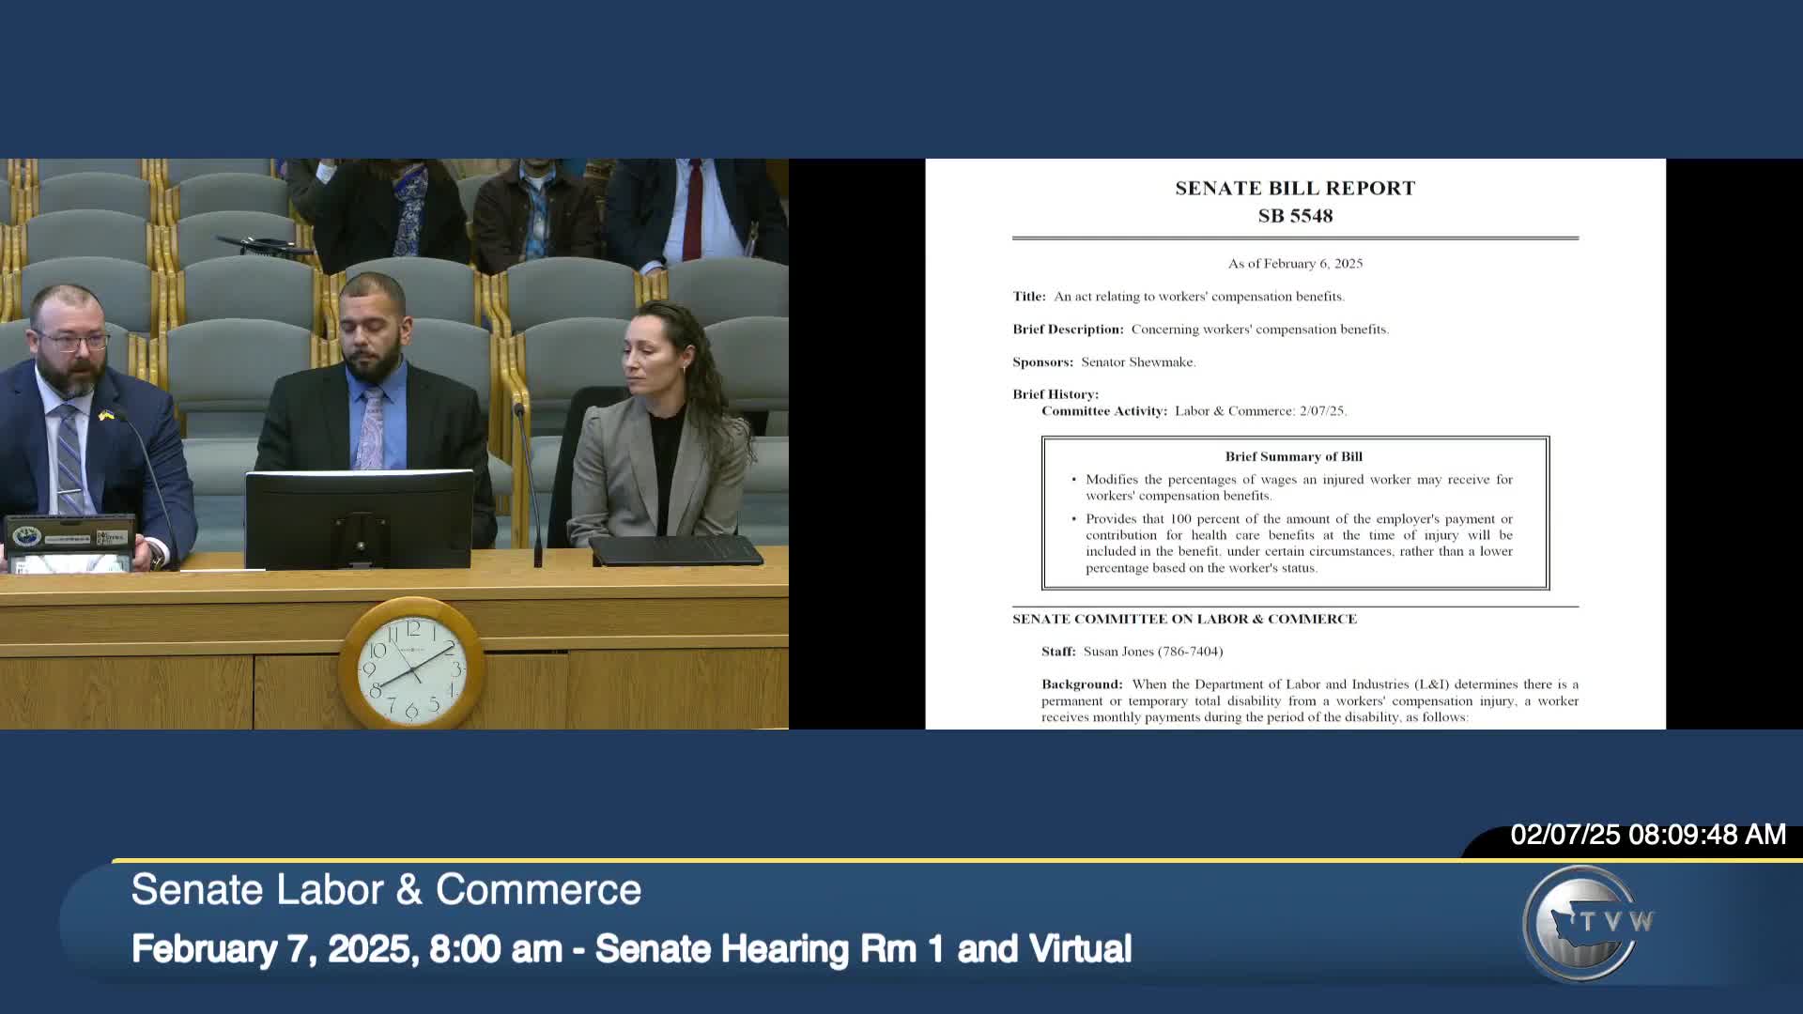Click the desktop monitor on the witness table
This screenshot has width=1803, height=1014.
pyautogui.click(x=357, y=521)
